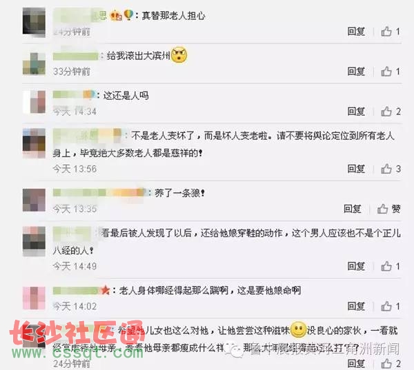The width and height of the screenshot is (414, 370).
Task: Open username of the 这还是人吗 commenter
Action: 74,95
